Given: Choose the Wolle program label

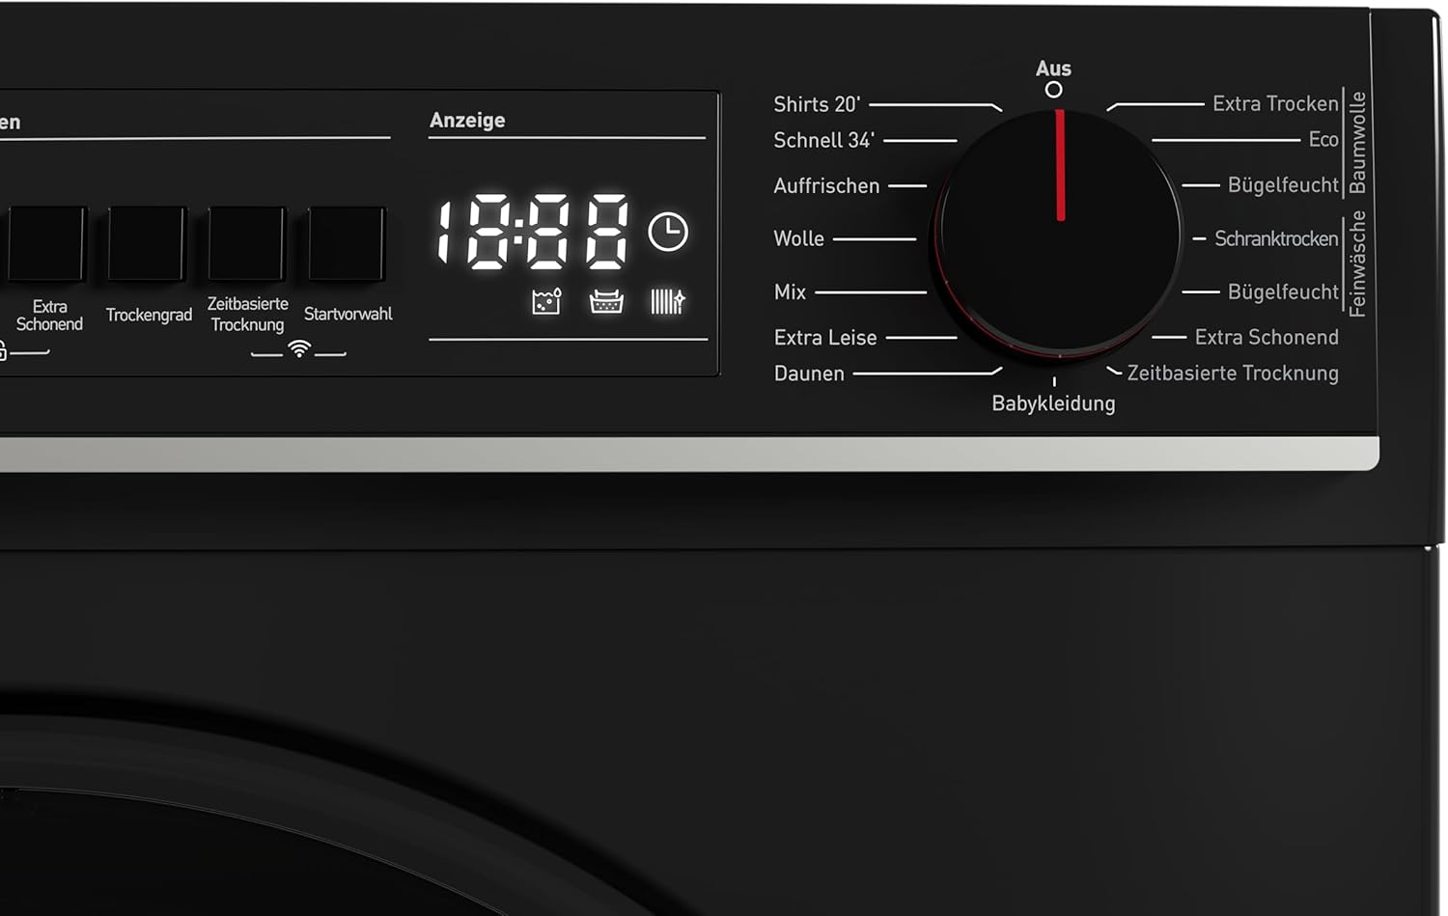Looking at the screenshot, I should (x=798, y=238).
